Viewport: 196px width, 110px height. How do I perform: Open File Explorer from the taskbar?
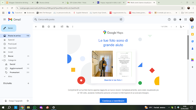click(x=28, y=107)
